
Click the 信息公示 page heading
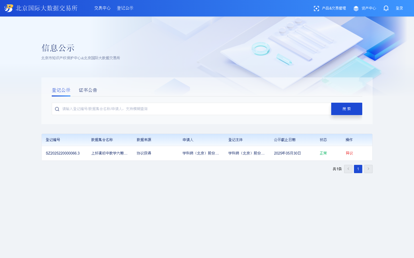[x=58, y=48]
